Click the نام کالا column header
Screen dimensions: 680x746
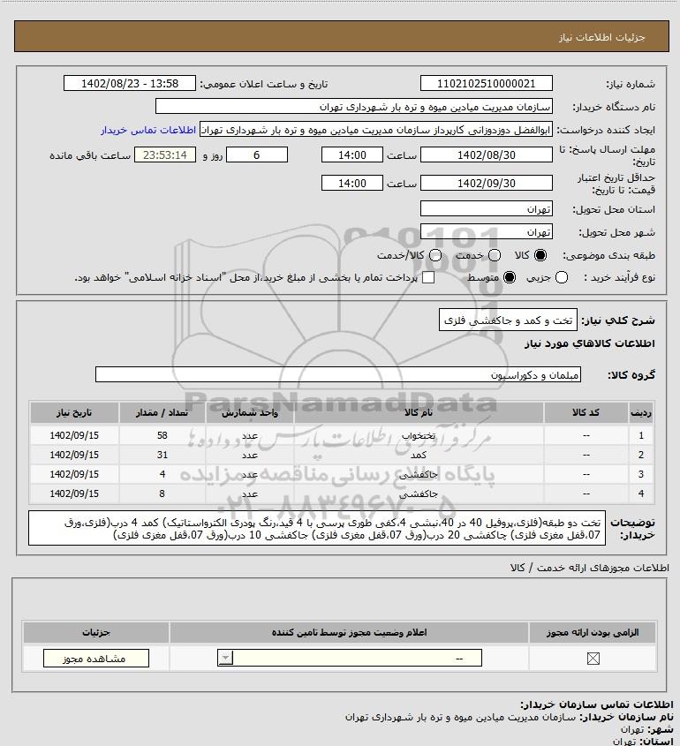[x=419, y=412]
